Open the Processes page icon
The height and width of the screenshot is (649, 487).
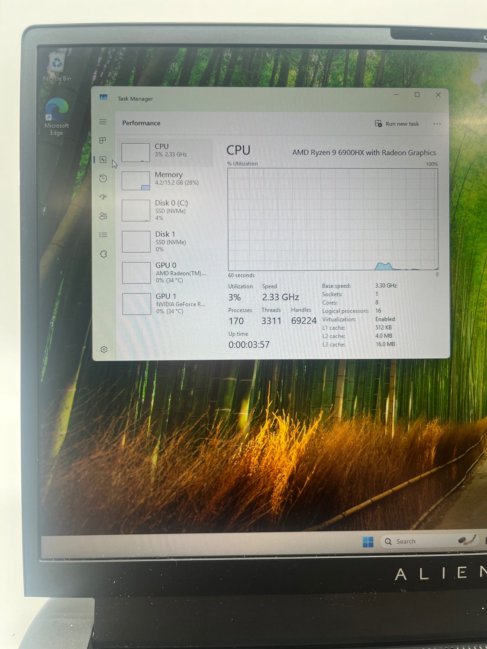(103, 141)
